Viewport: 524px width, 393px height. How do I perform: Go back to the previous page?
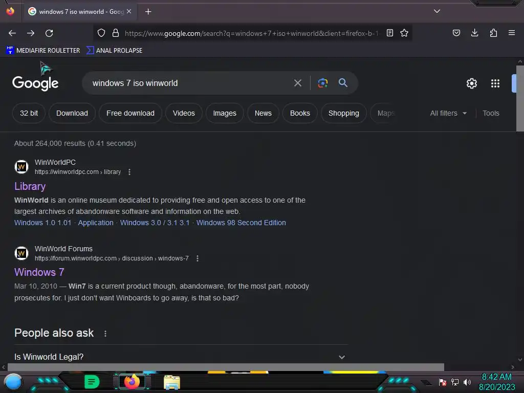coord(12,33)
